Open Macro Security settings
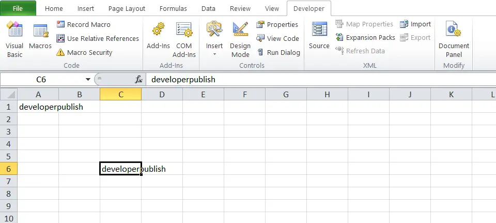This screenshot has height=223, width=496. (84, 52)
